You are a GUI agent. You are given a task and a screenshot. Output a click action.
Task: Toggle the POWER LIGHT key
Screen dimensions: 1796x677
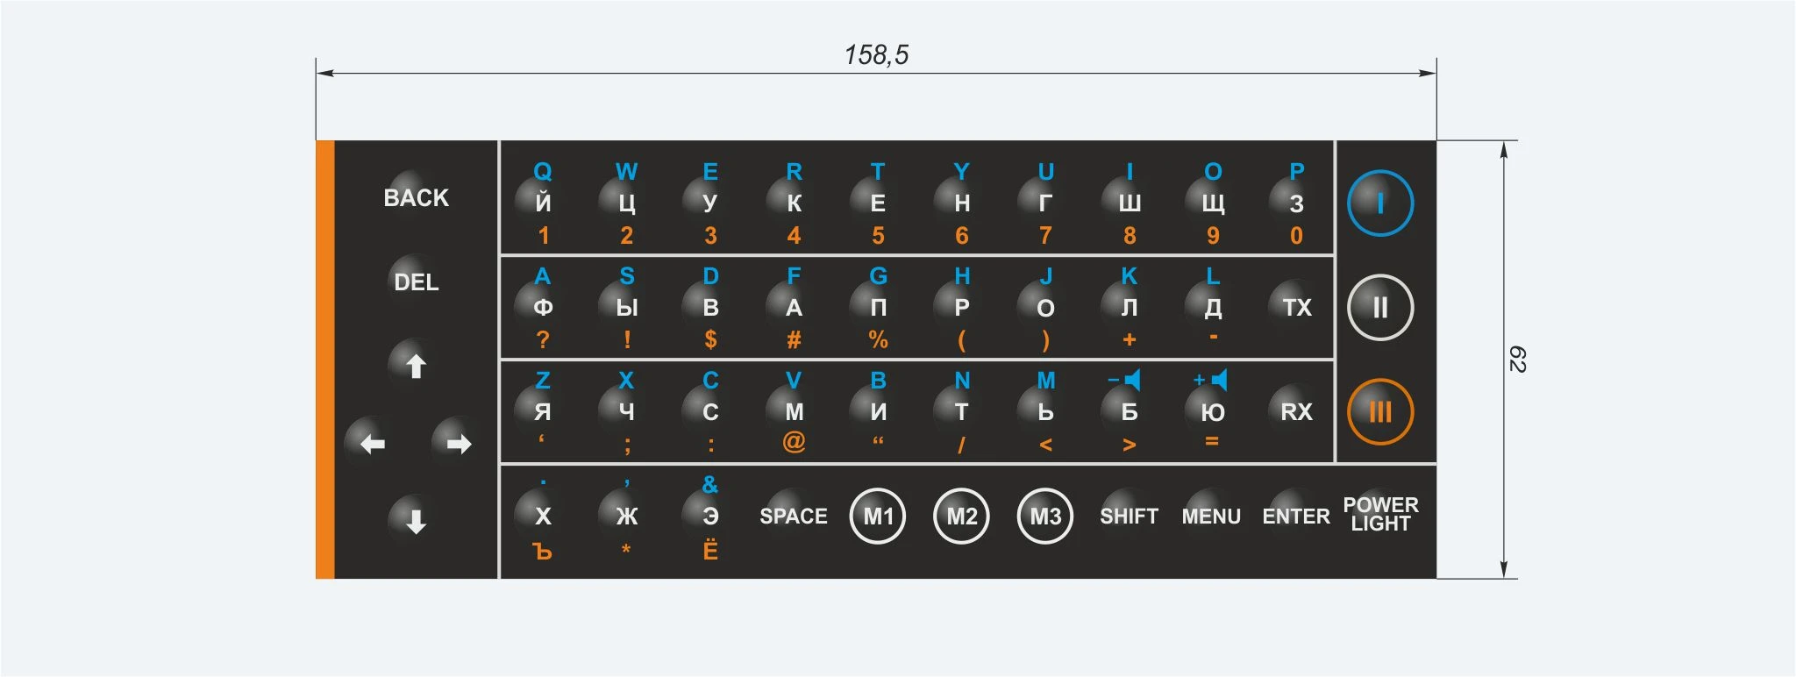pyautogui.click(x=1380, y=515)
